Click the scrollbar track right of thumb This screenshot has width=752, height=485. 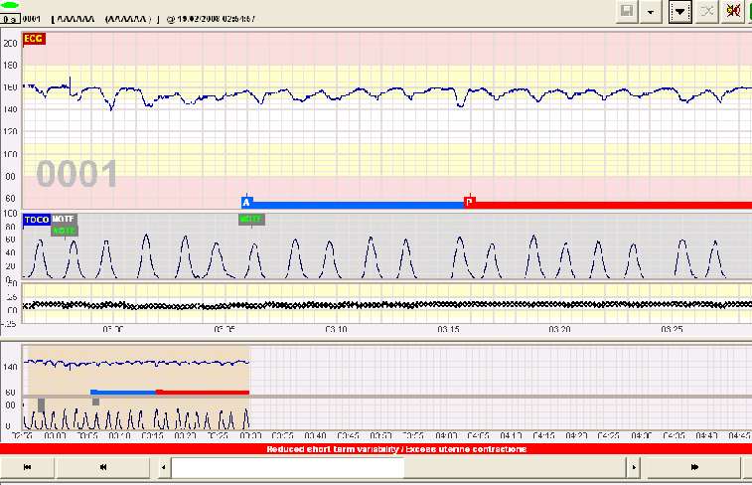click(516, 467)
